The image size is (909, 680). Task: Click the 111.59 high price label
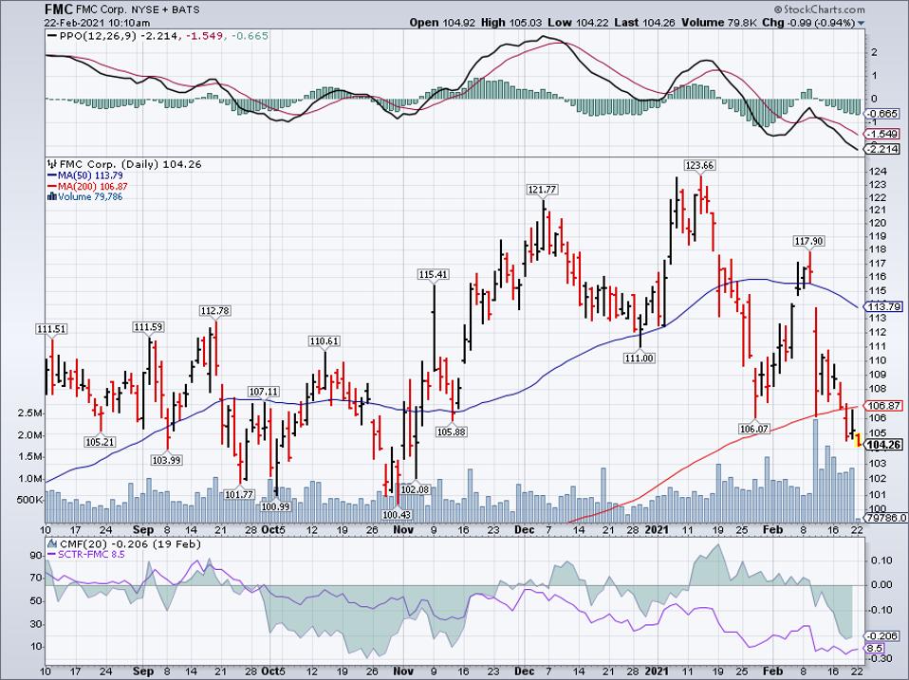[x=148, y=327]
